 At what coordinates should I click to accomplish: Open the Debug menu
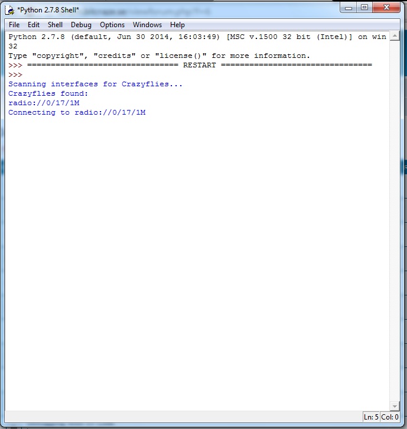click(x=81, y=25)
